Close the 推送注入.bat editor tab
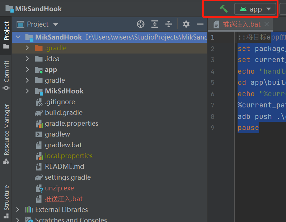 click(267, 24)
